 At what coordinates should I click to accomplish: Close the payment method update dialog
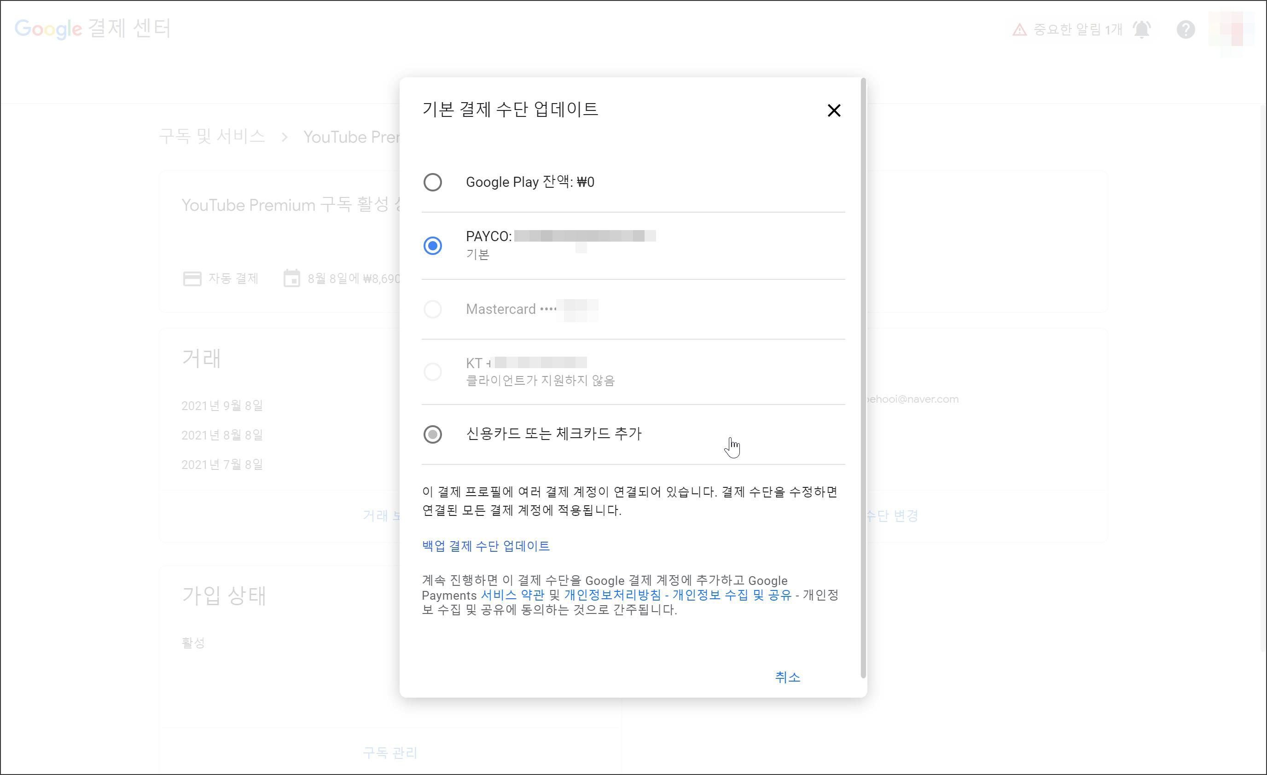coord(833,110)
